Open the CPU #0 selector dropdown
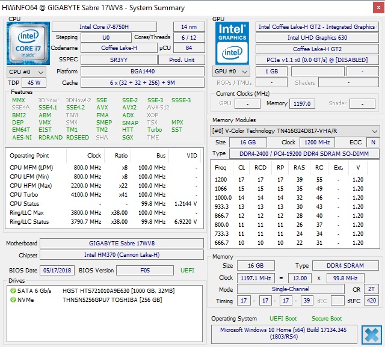385x347 pixels. tap(25, 72)
